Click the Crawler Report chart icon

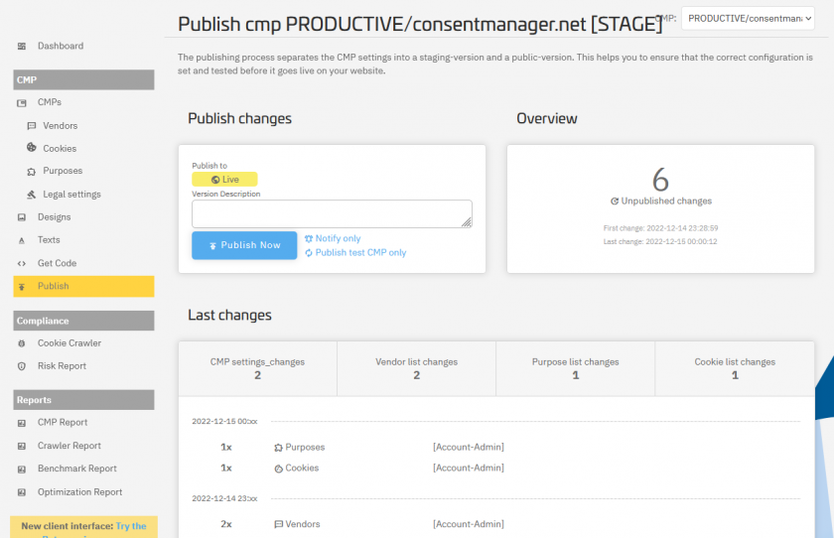tap(22, 446)
